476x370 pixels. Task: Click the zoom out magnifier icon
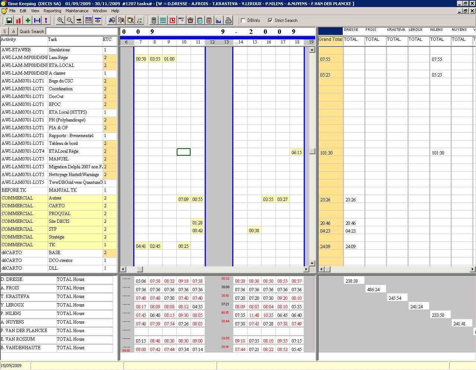[x=70, y=20]
